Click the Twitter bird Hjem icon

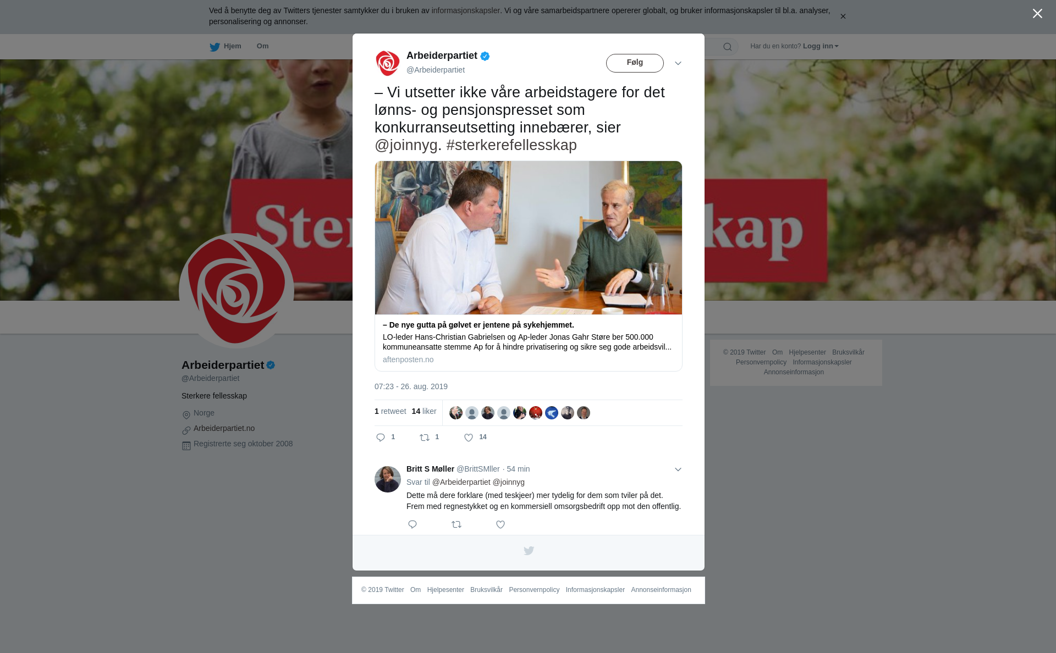(215, 47)
